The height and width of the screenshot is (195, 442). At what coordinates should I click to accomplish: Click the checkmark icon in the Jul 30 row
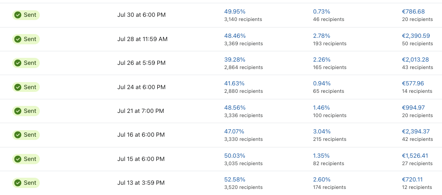coord(18,15)
